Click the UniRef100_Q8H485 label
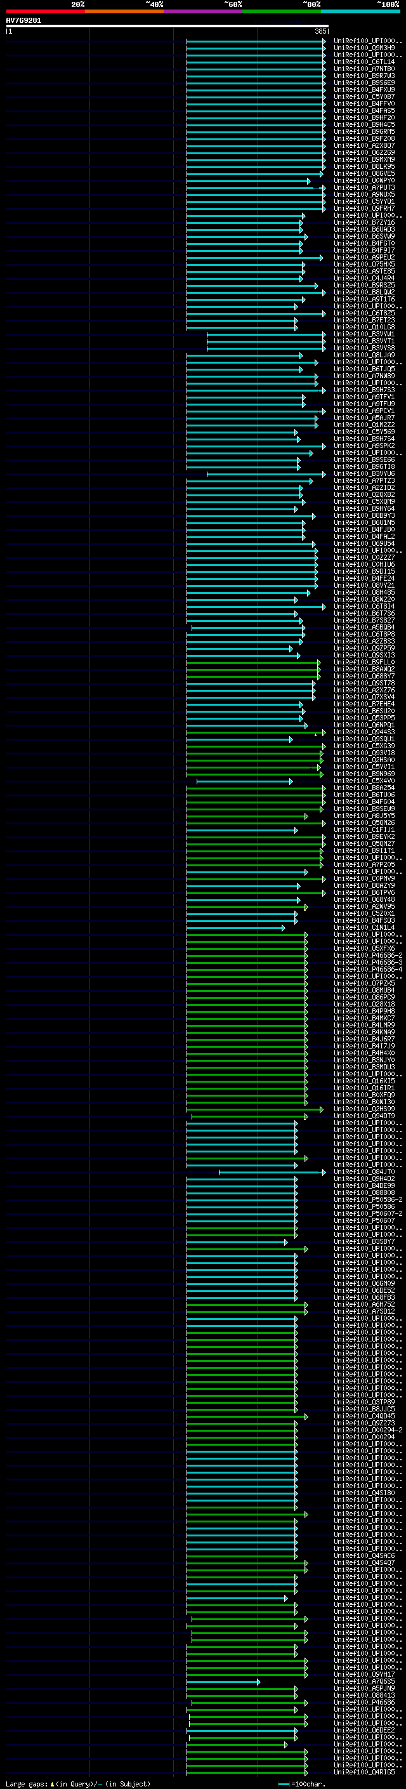This screenshot has height=1789, width=406. click(x=364, y=592)
